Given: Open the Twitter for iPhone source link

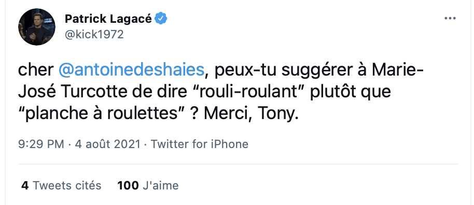Looking at the screenshot, I should [200, 144].
